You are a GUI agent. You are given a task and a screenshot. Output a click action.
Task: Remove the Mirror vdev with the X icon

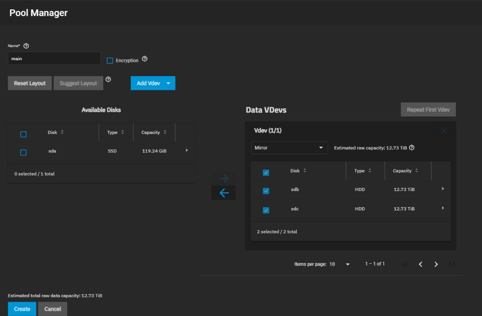pos(443,130)
